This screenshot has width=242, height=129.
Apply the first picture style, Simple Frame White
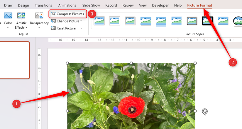(x=99, y=21)
